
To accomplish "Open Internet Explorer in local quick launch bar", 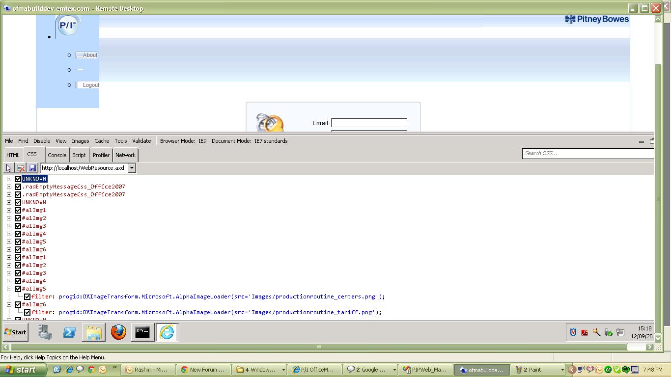I will click(x=69, y=370).
